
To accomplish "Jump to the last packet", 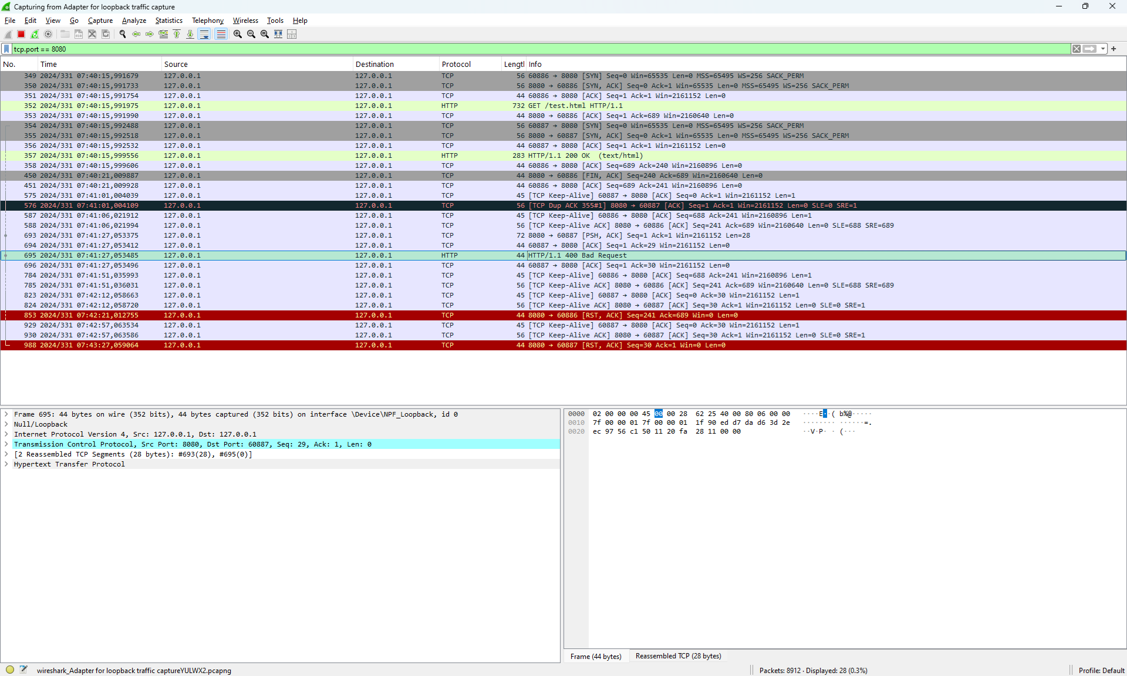I will (x=190, y=34).
